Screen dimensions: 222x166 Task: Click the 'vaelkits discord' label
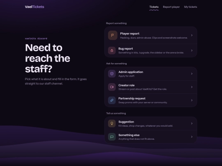pyautogui.click(x=36, y=39)
